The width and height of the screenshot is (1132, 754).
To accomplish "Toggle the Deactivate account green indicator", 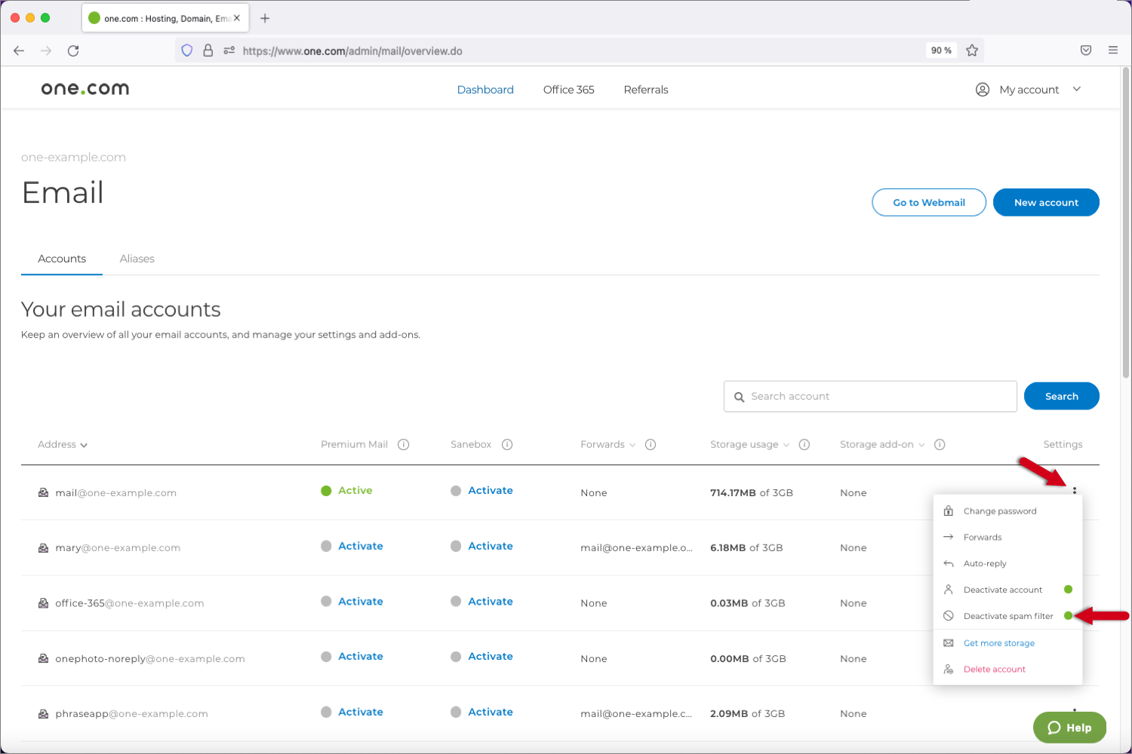I will pyautogui.click(x=1068, y=590).
